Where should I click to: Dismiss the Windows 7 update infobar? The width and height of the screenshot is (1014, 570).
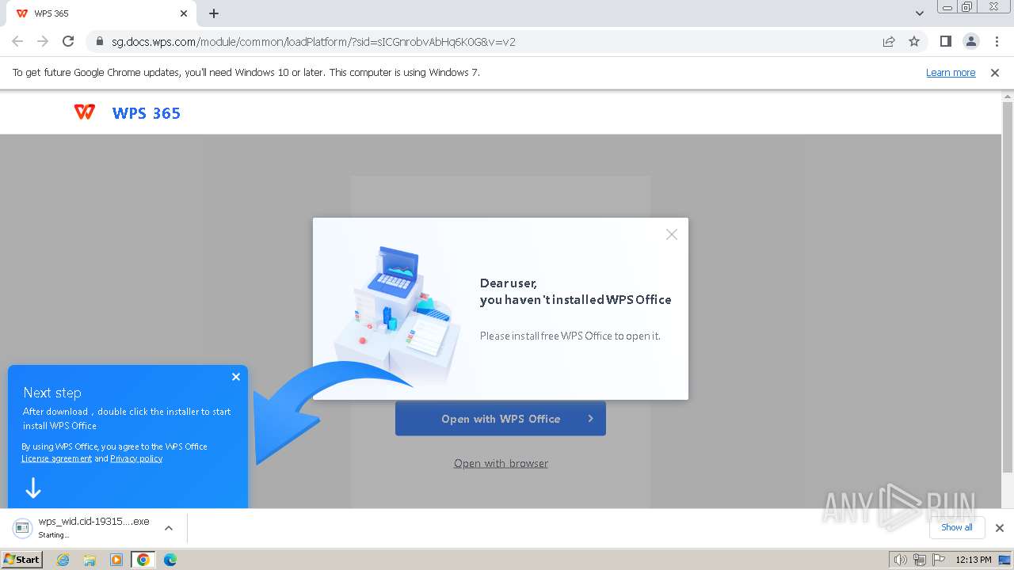coord(995,73)
